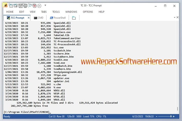Image resolution: width=182 pixels, height=121 pixels.
Task: Click zoom out minus in status bar
Action: (x=156, y=116)
